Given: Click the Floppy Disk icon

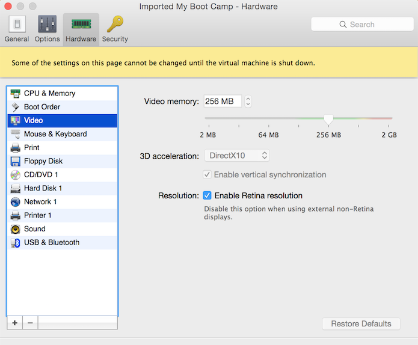Looking at the screenshot, I should tap(16, 162).
